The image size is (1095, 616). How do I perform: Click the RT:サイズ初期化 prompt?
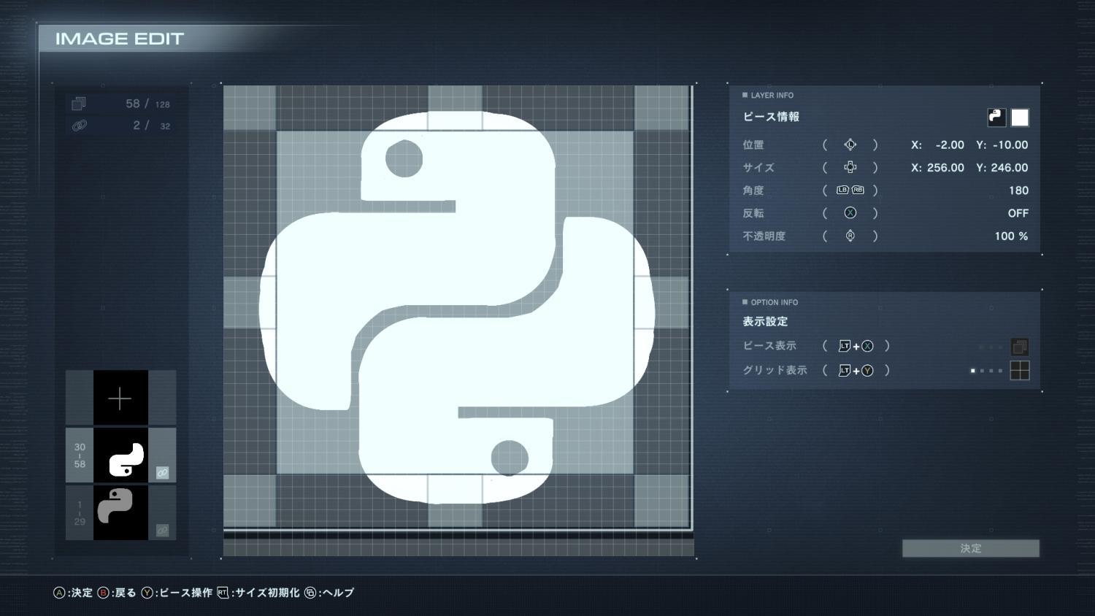(258, 593)
